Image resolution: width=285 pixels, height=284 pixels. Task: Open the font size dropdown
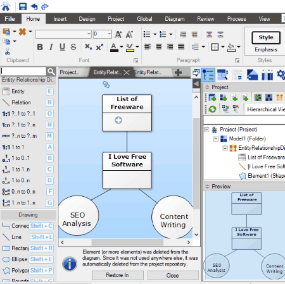[x=109, y=34]
